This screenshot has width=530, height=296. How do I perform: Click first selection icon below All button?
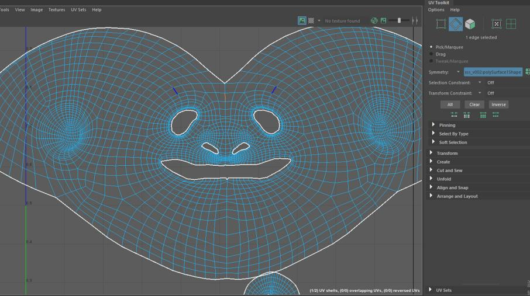tap(454, 115)
